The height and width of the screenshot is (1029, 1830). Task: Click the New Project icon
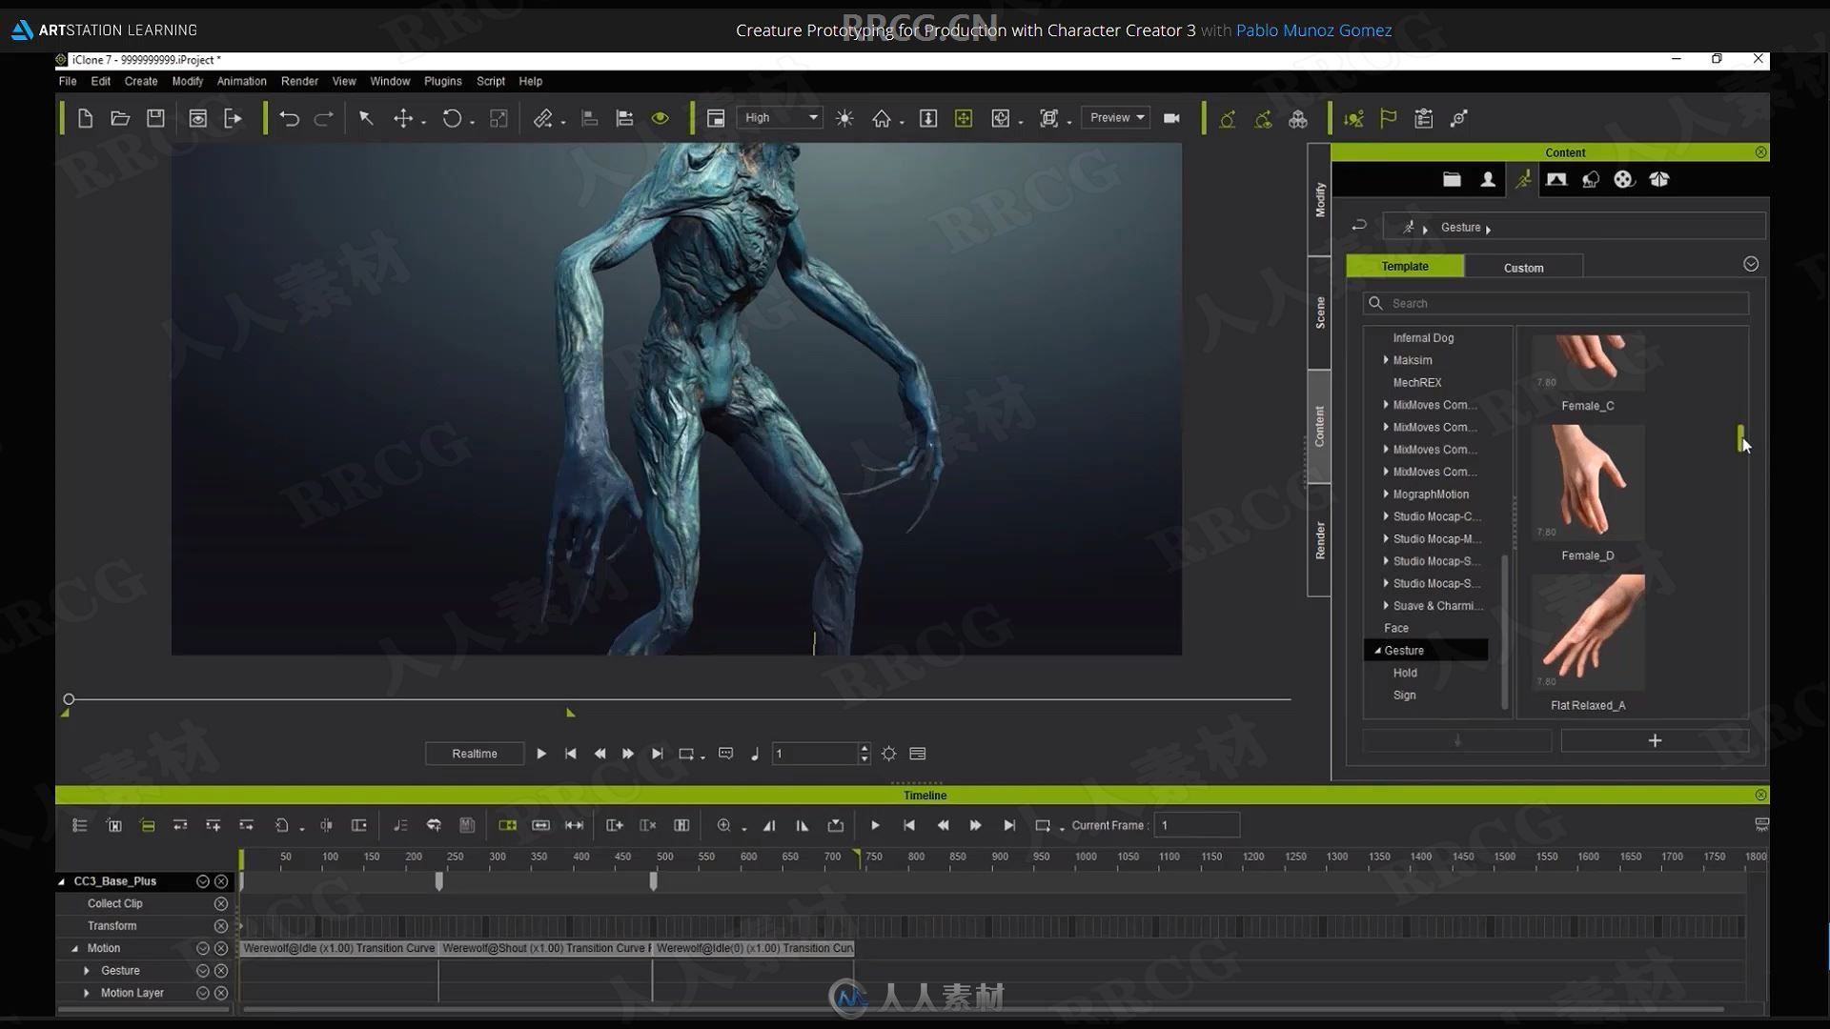pyautogui.click(x=85, y=118)
